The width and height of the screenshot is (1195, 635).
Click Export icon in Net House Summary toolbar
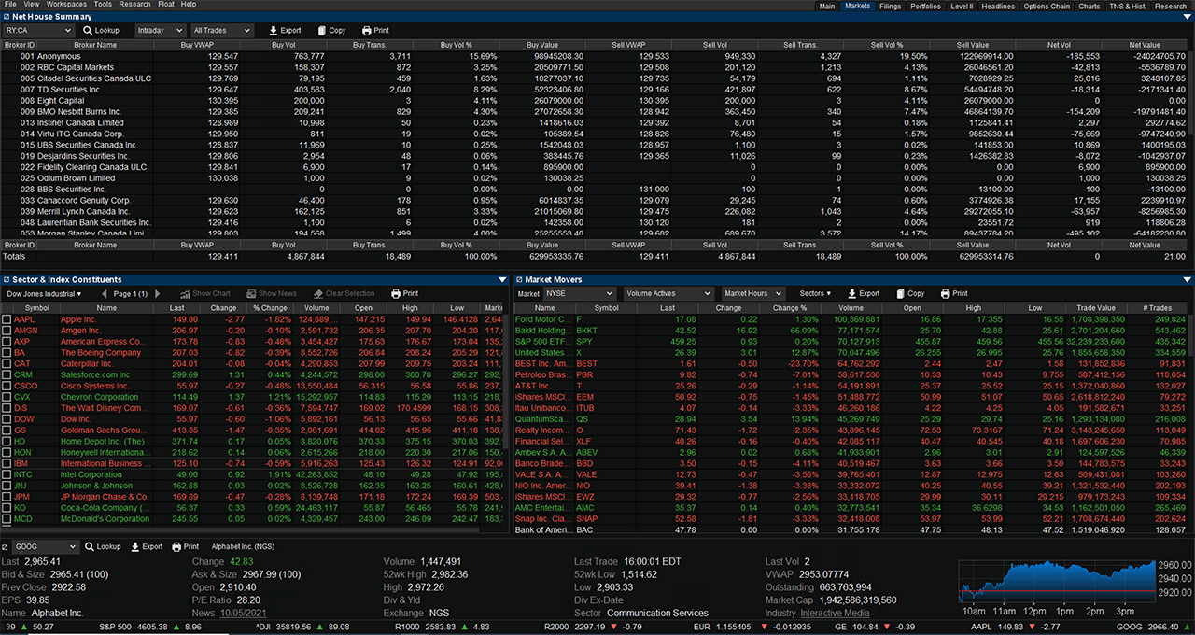point(273,31)
